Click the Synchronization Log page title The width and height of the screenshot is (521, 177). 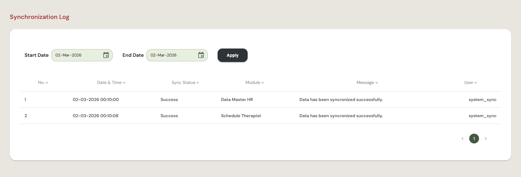coord(40,17)
